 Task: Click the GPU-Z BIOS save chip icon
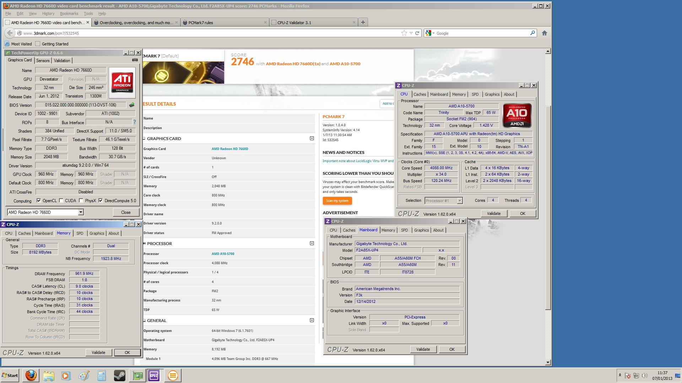[x=132, y=105]
